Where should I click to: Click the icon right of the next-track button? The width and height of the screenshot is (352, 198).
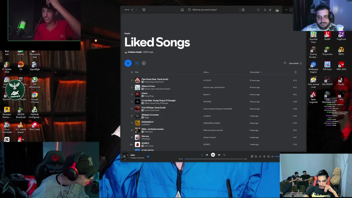click(x=224, y=155)
